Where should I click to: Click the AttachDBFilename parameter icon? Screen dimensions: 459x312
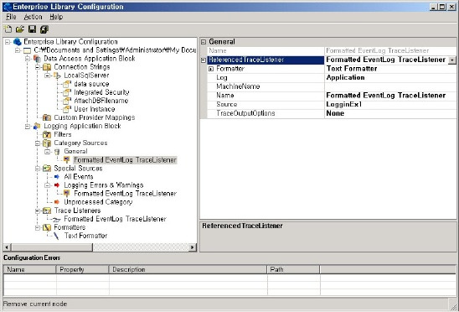[x=67, y=101]
